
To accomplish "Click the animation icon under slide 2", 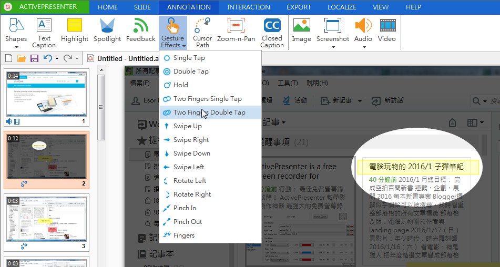I will 24,184.
